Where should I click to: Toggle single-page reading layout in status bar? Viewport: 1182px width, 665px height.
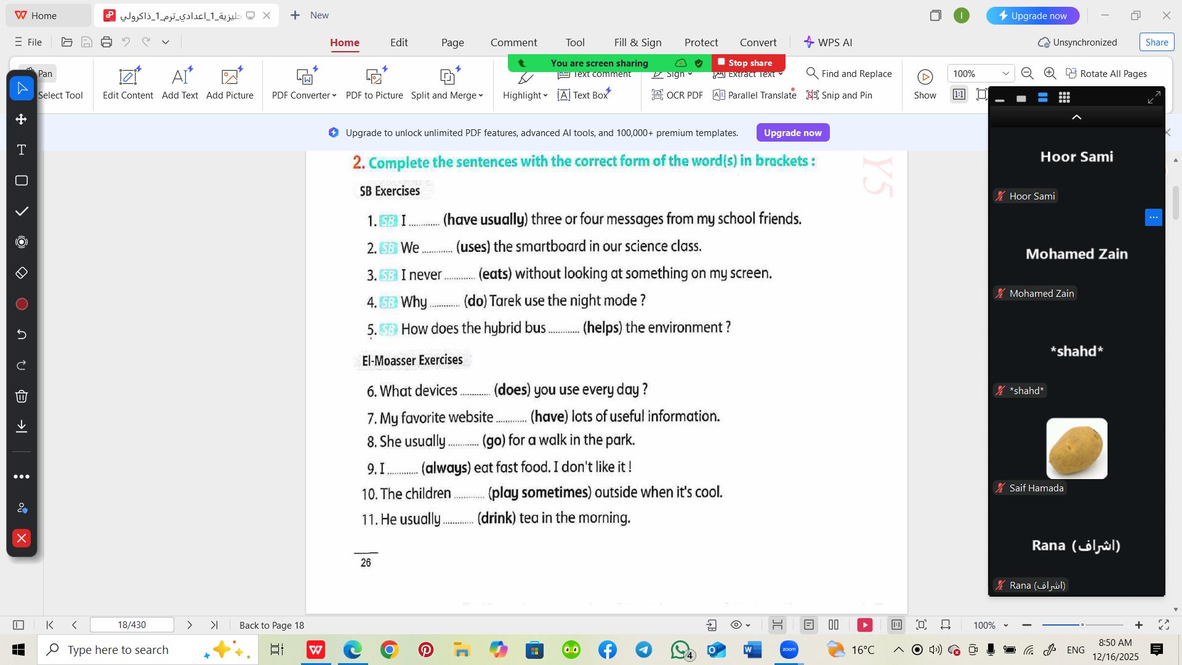click(809, 626)
